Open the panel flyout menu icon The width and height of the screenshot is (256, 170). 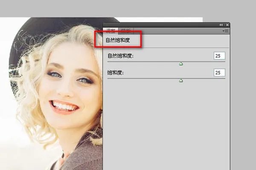(226, 31)
